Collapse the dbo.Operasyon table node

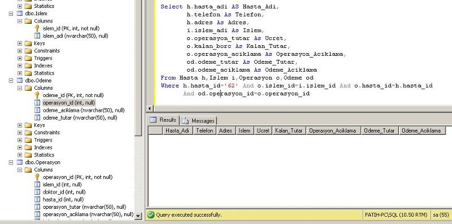[x=11, y=162]
